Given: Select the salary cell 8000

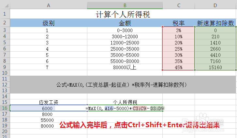Looking at the screenshot, I should 49,114.
